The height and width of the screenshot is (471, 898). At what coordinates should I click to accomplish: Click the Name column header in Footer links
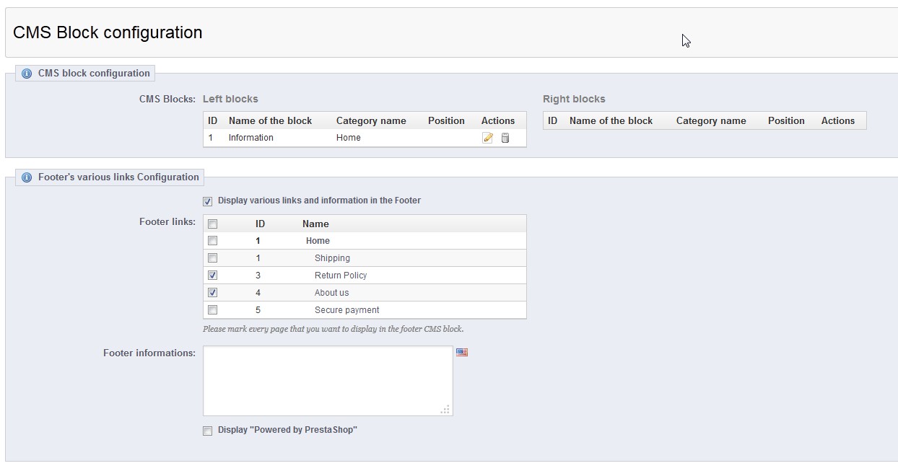315,224
